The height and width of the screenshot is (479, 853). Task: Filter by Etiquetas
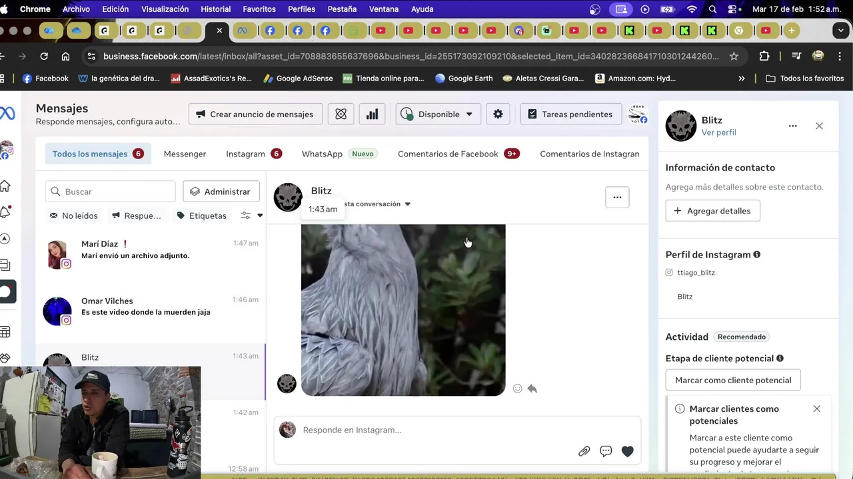click(201, 216)
